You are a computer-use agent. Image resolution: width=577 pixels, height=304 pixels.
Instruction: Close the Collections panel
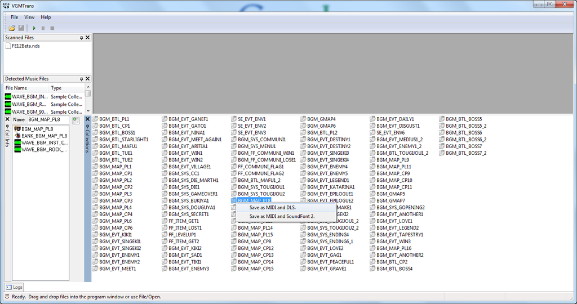click(x=87, y=119)
